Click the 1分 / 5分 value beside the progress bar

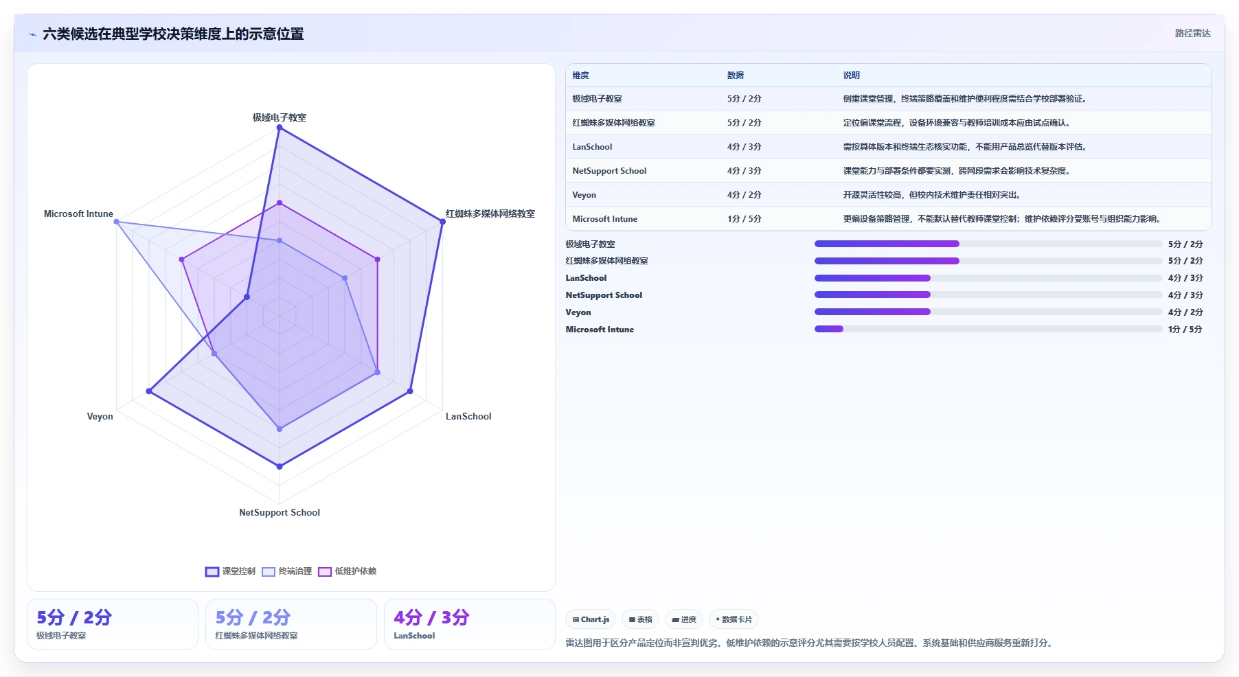pos(1185,330)
